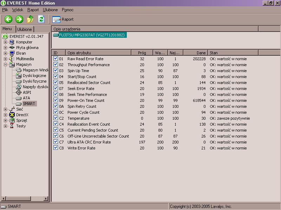Select the Multimedia speaker icon
Viewport: 281px width, 210px height.
[12, 59]
